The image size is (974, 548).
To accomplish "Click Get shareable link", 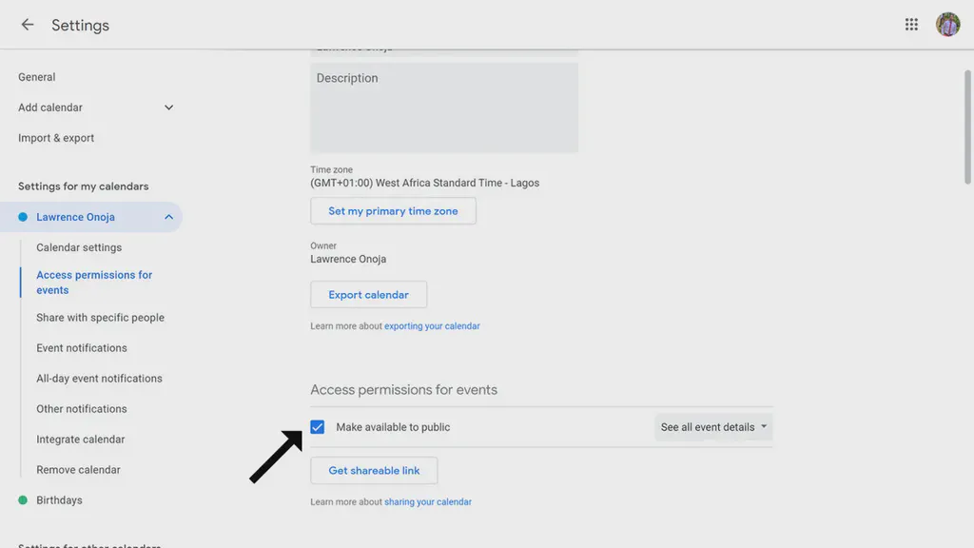I will point(373,470).
